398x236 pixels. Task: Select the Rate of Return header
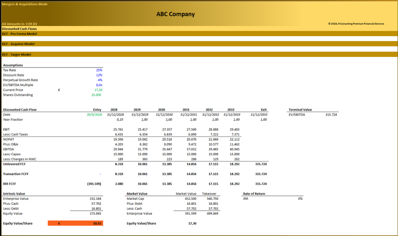254,194
